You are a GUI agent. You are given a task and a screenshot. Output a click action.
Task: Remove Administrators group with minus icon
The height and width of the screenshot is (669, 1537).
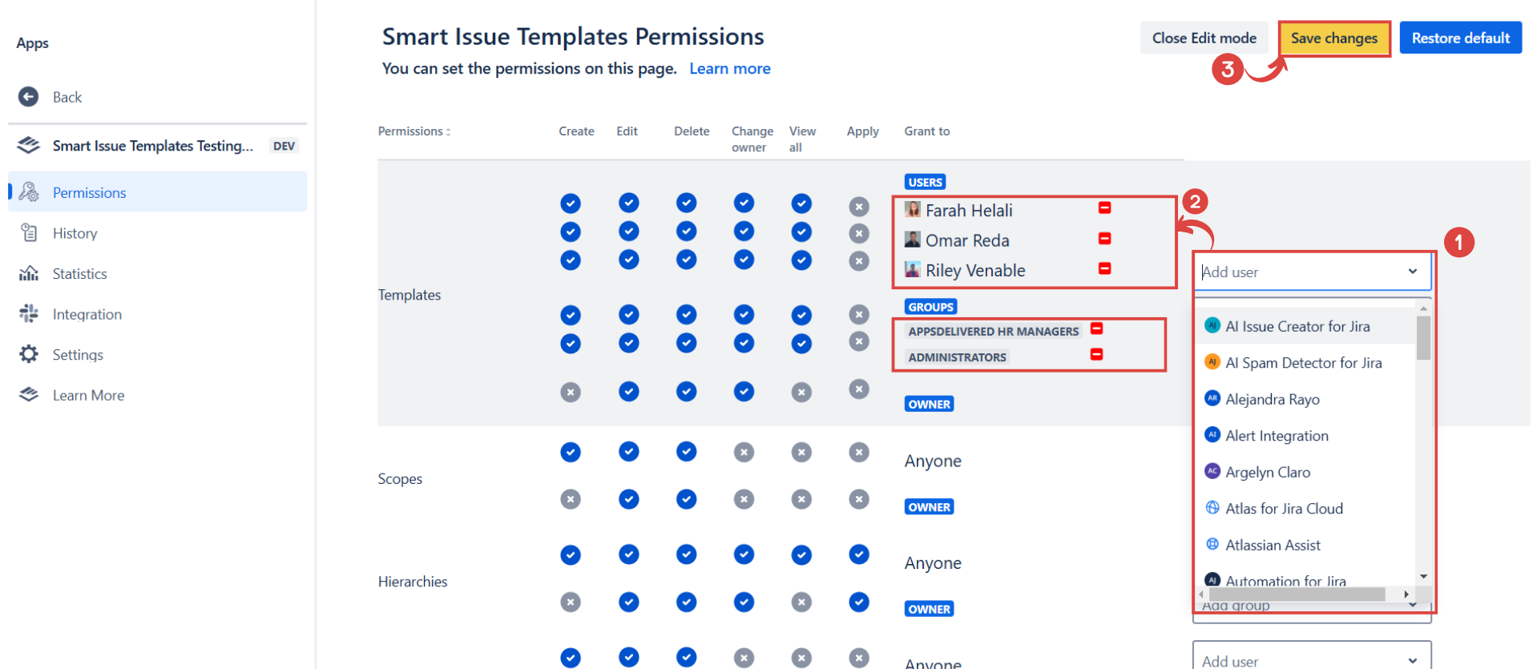(1096, 355)
